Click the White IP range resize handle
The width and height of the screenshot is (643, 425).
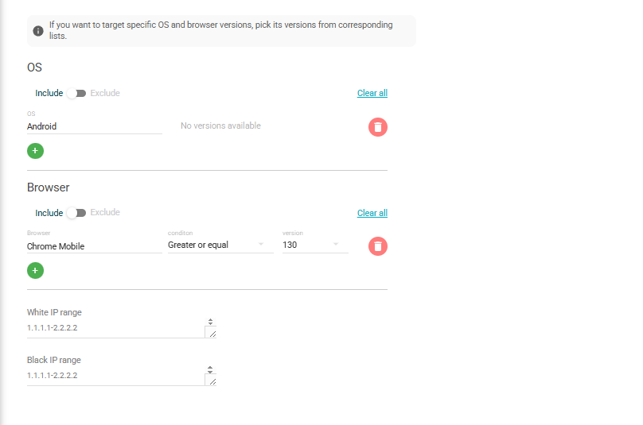(211, 334)
